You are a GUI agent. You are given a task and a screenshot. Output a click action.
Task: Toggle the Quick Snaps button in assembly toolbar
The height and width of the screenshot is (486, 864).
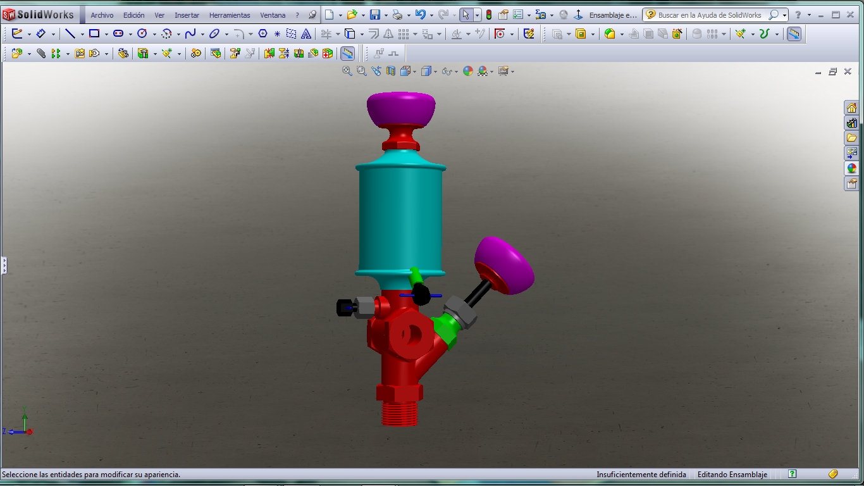tap(347, 54)
